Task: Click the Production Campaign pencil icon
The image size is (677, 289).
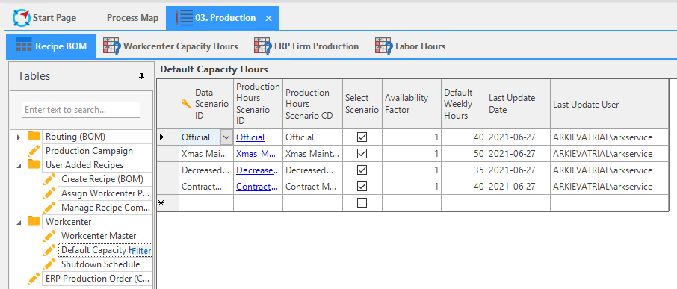Action: pos(34,151)
